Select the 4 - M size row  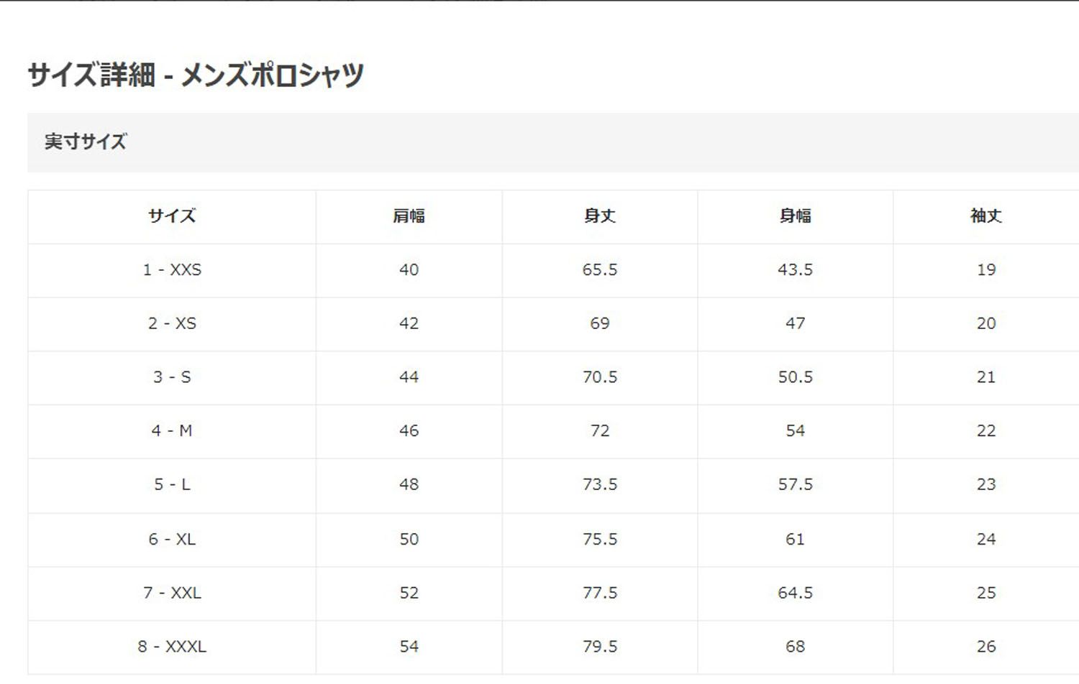(x=553, y=432)
